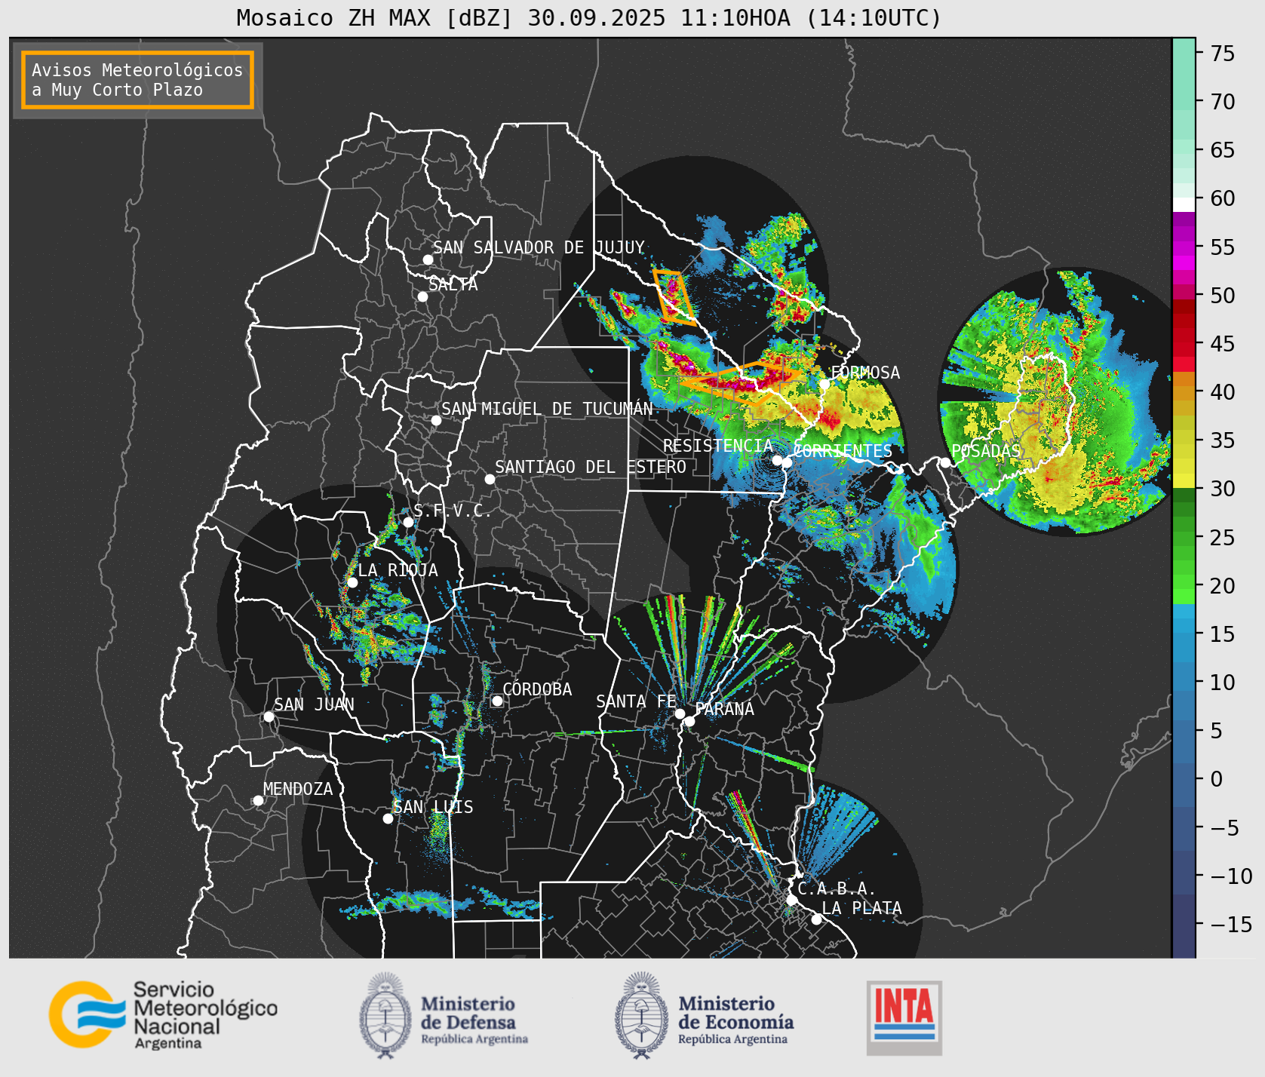
Task: Click the Ministerio de Economía crest
Action: click(x=643, y=1015)
